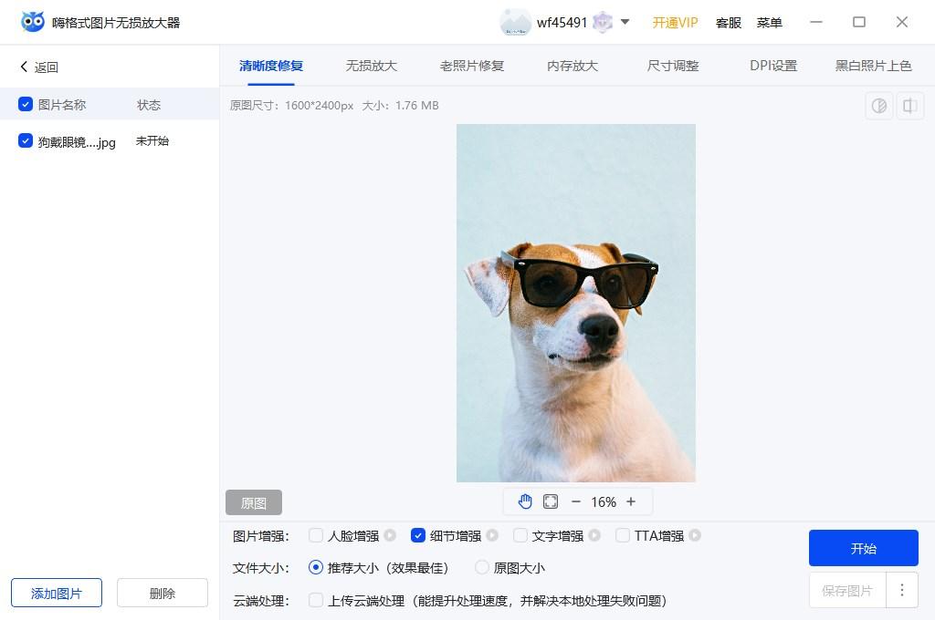Click the contrast compare circle icon

click(878, 106)
